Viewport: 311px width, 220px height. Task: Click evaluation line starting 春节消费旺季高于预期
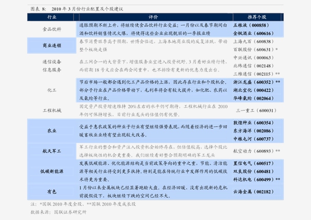pos(153,42)
